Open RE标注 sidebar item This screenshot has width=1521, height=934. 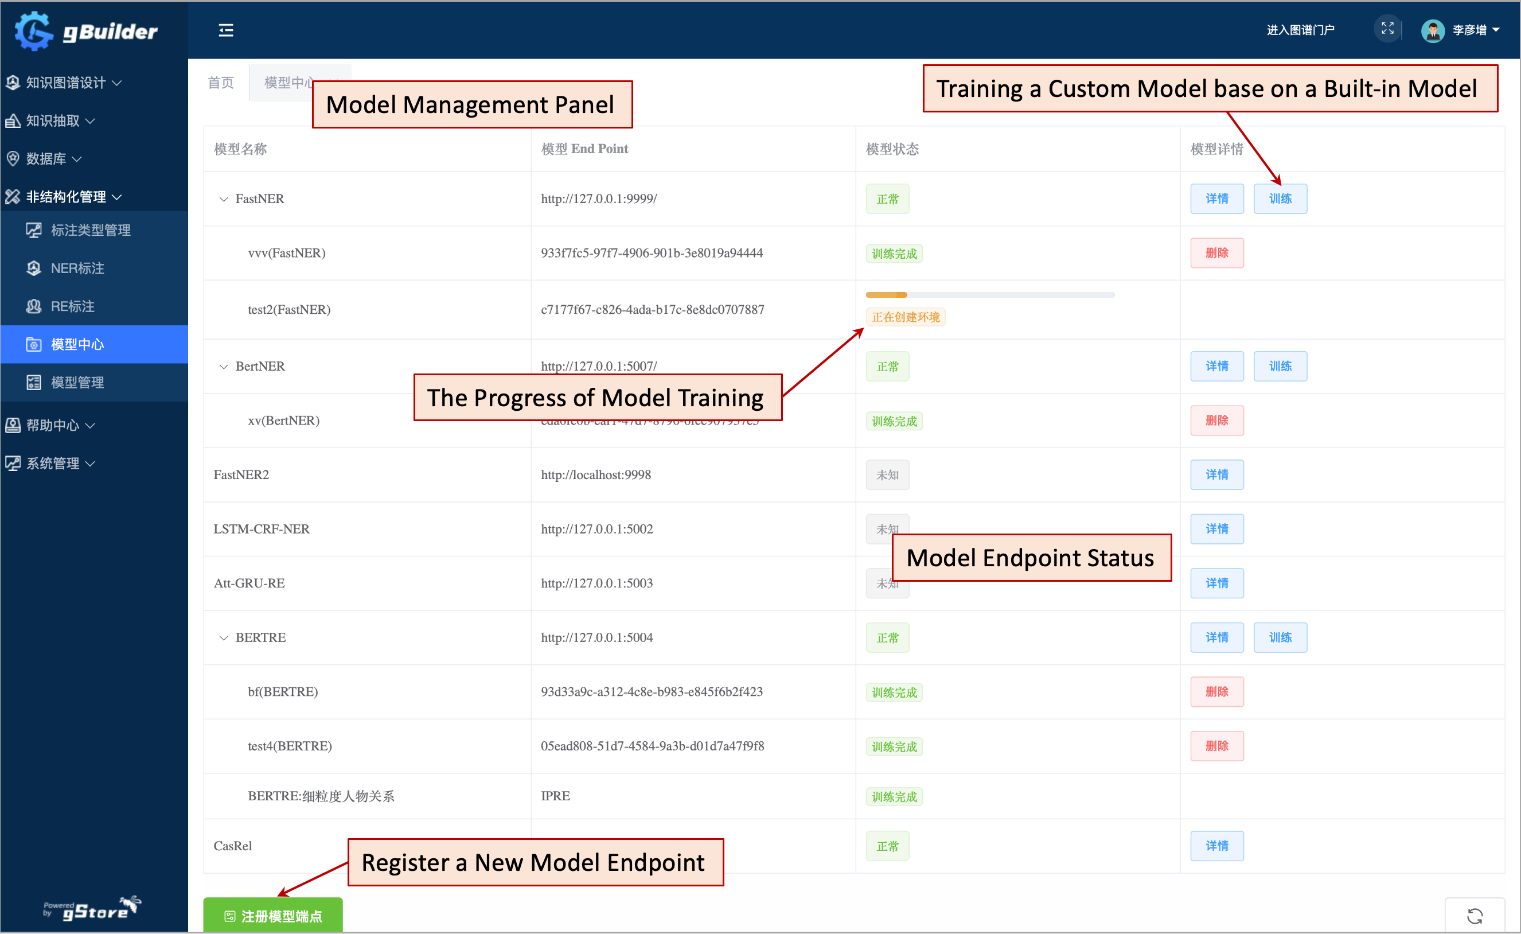tap(72, 306)
